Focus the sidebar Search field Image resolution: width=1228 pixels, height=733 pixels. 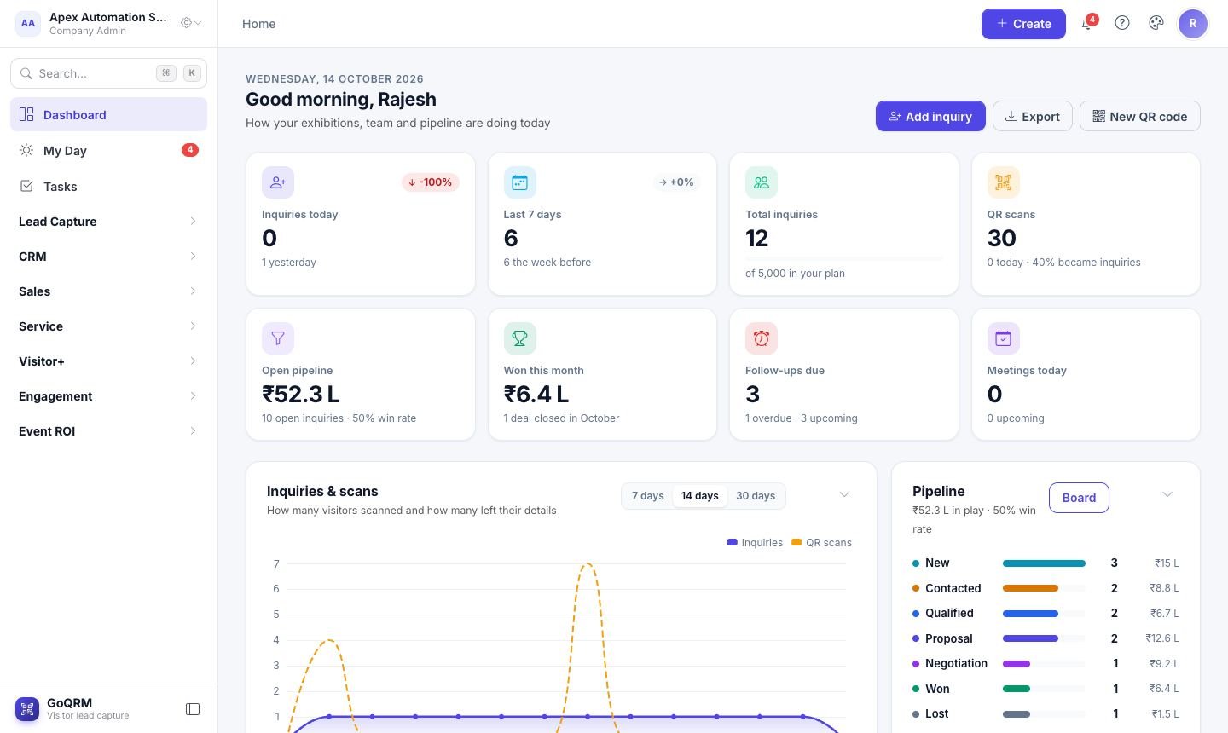pos(108,73)
